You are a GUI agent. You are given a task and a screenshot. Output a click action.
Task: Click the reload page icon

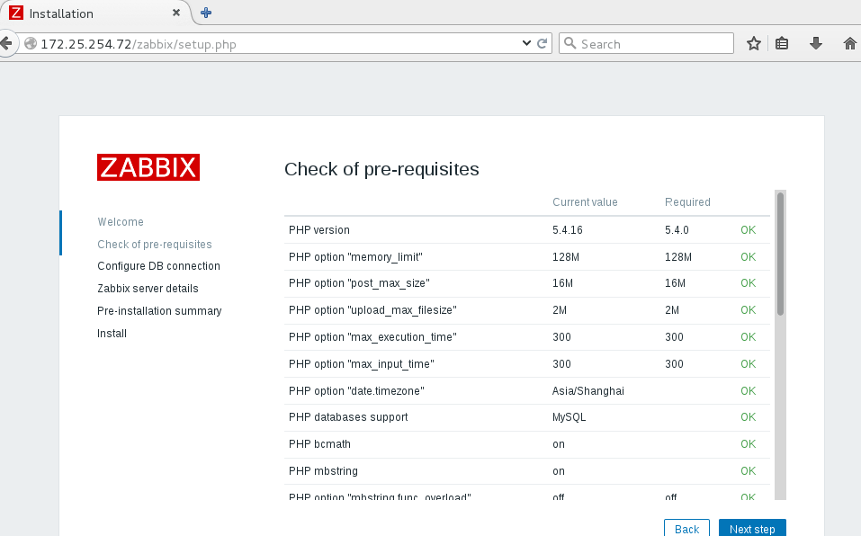point(542,43)
